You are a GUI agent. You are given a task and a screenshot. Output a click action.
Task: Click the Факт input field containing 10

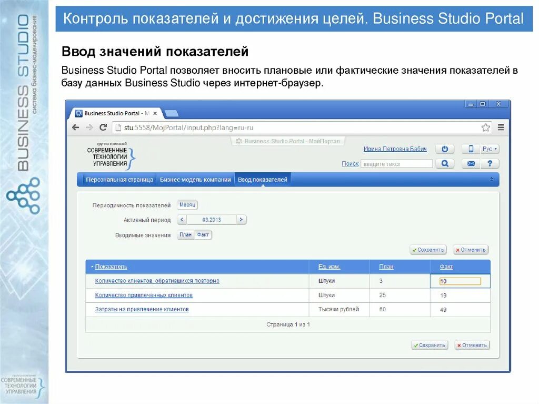click(x=460, y=281)
